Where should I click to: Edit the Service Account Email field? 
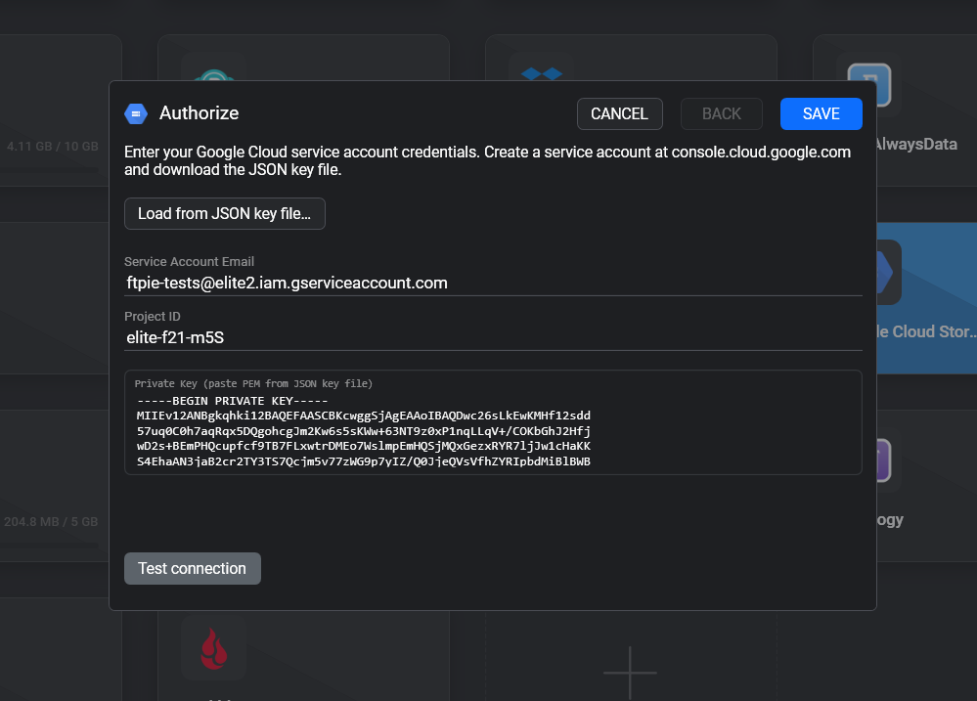(493, 283)
